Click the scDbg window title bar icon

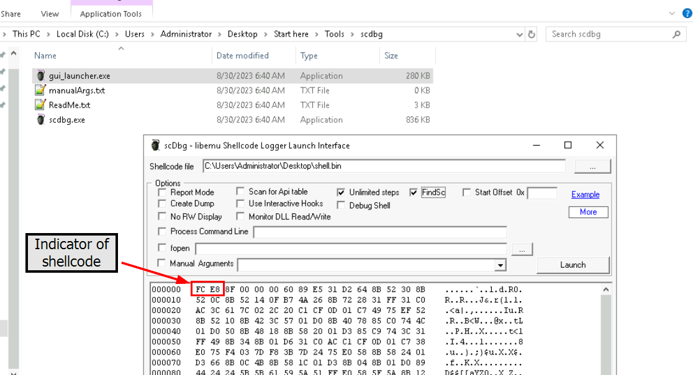(x=155, y=146)
